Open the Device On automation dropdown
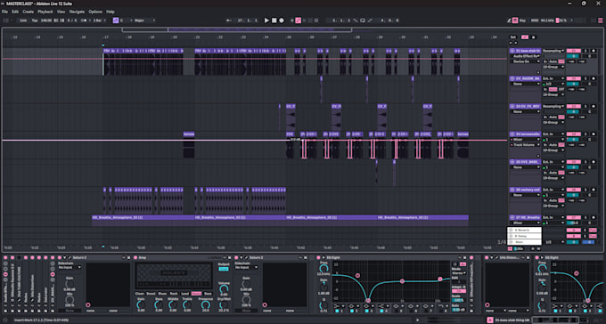This screenshot has height=324, width=606. tap(526, 61)
